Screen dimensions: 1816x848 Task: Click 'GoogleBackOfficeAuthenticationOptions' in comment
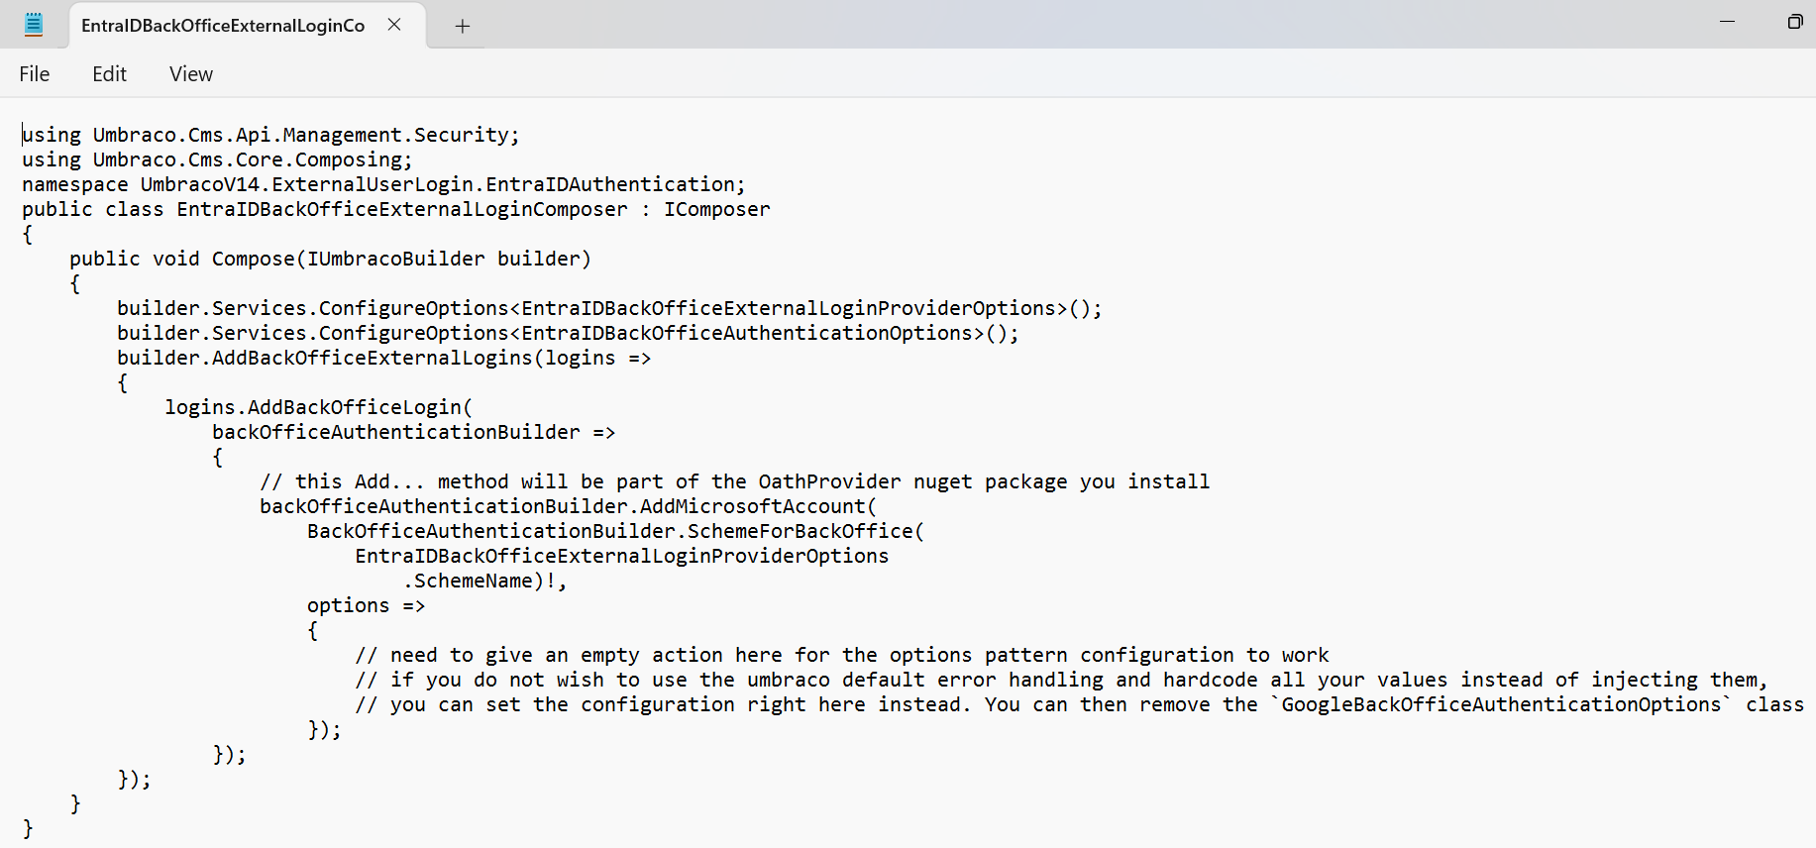(1502, 704)
